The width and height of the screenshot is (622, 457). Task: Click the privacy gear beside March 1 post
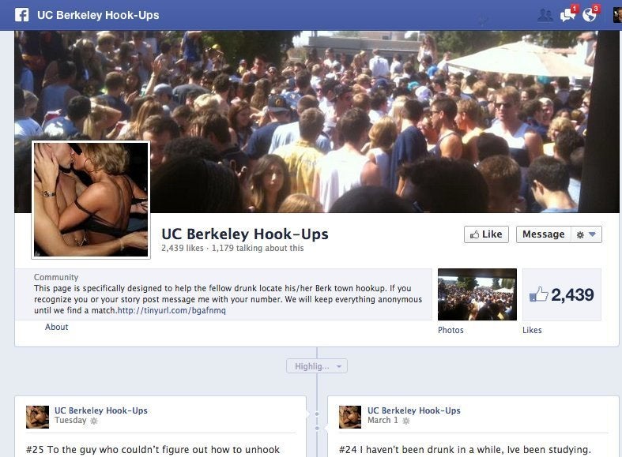pos(405,421)
